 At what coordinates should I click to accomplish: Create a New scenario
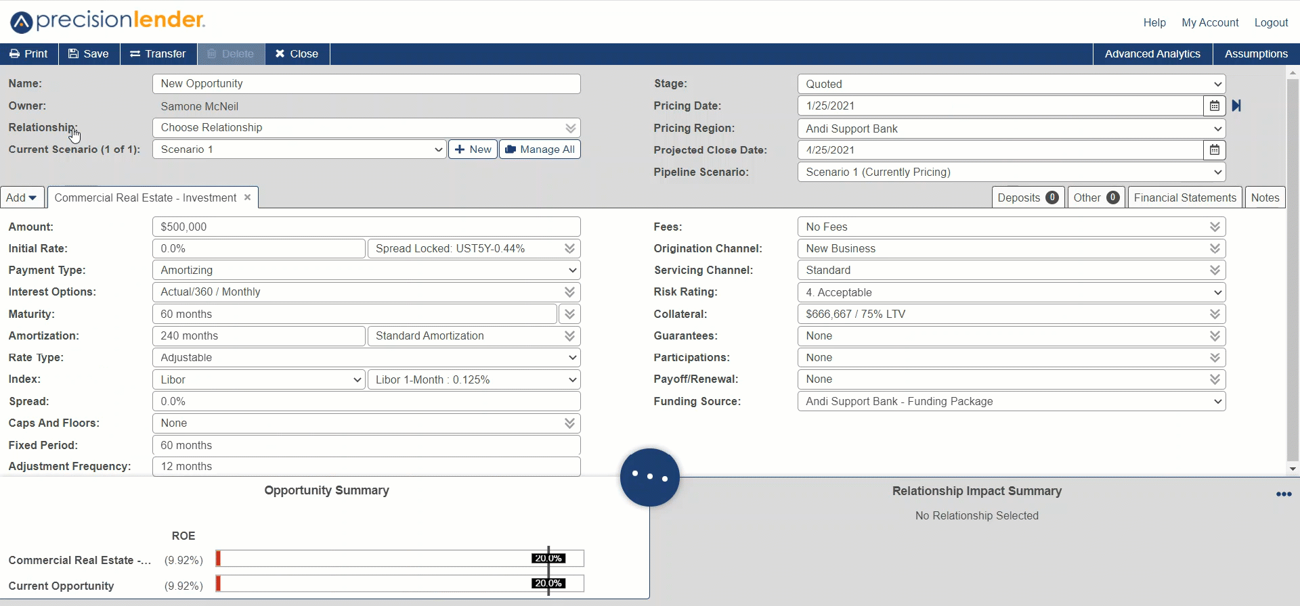click(473, 149)
